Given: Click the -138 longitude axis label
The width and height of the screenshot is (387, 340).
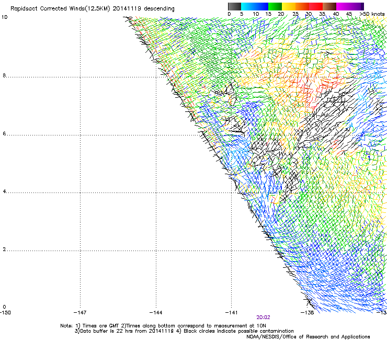Looking at the screenshot, I should 307,313.
